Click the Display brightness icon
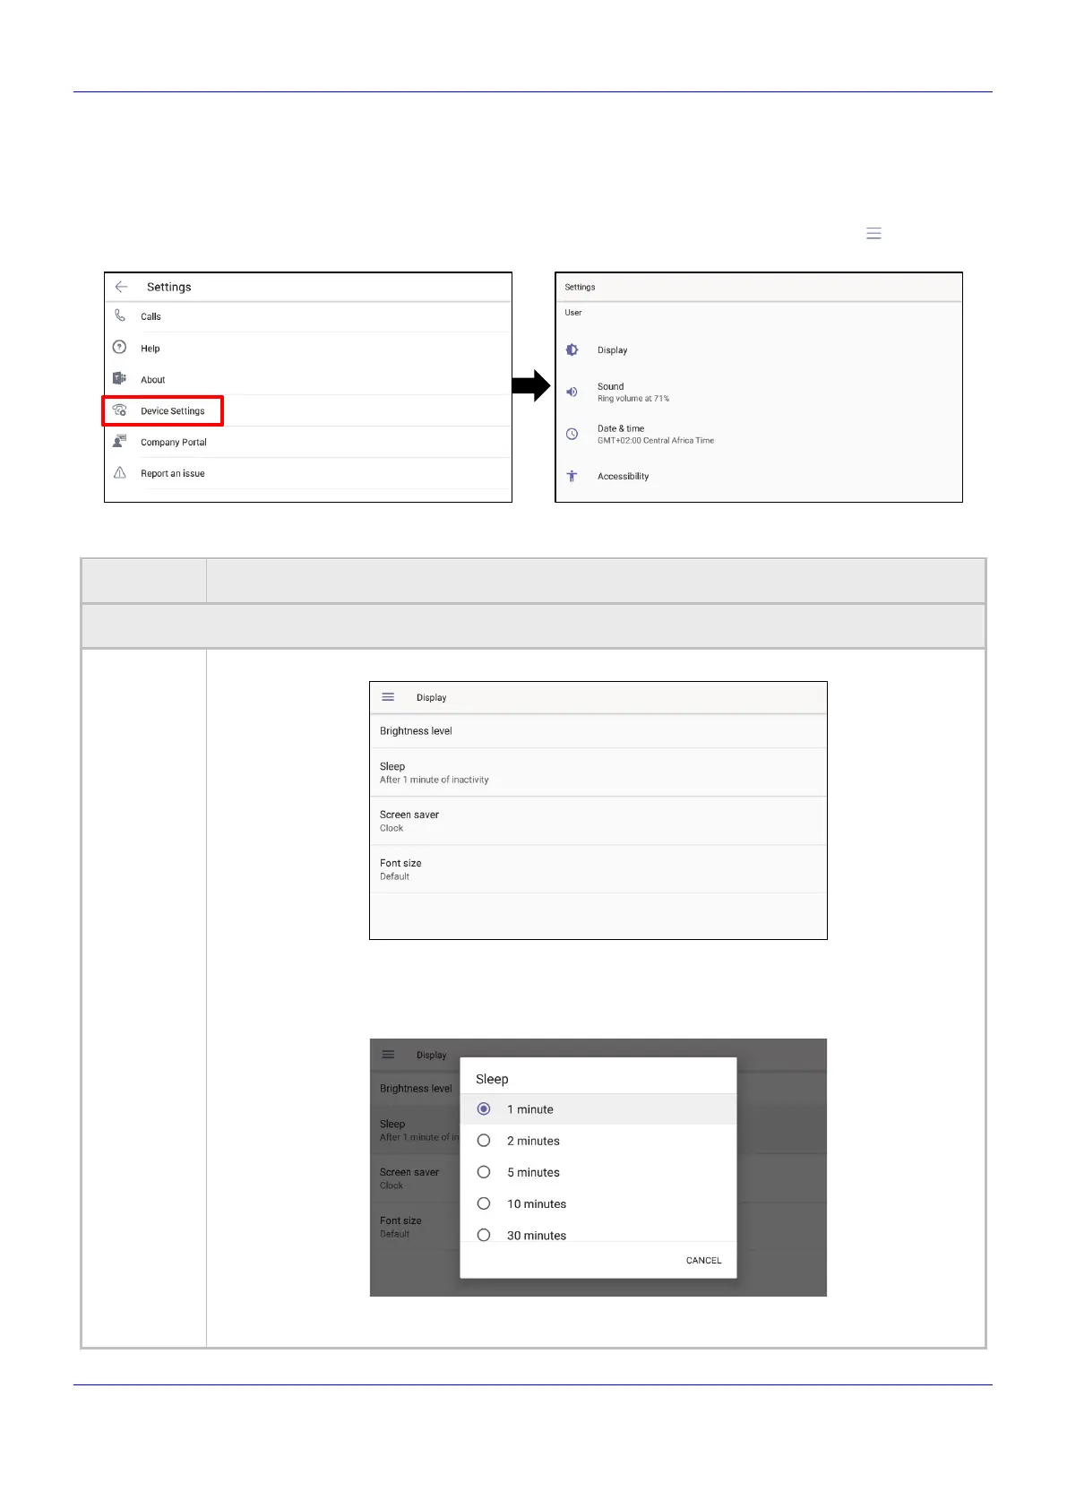 (572, 349)
